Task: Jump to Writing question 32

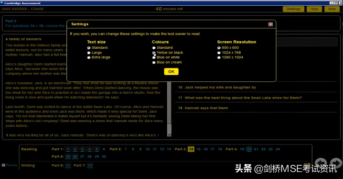Action: click(x=90, y=166)
